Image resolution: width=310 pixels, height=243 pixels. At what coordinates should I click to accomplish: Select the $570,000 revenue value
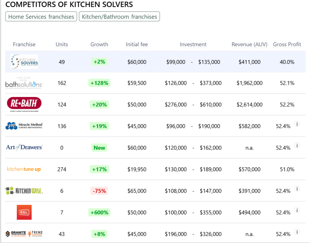point(249,169)
